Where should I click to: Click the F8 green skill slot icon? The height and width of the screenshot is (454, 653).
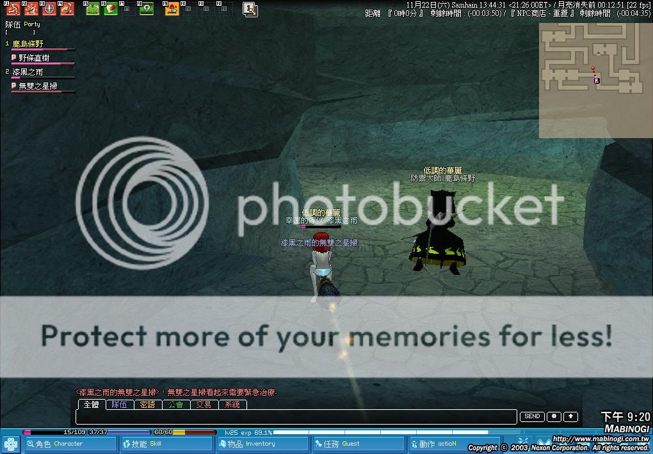click(x=147, y=9)
